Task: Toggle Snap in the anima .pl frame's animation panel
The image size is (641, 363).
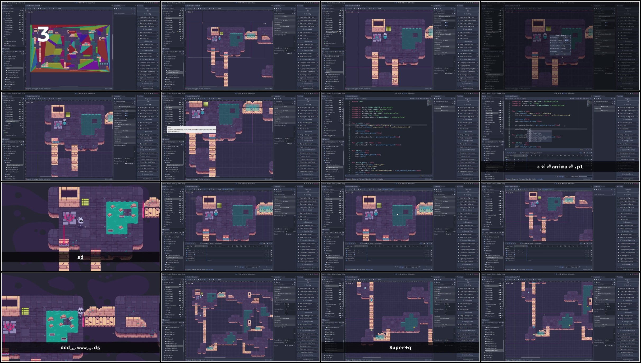Action: 561,177
